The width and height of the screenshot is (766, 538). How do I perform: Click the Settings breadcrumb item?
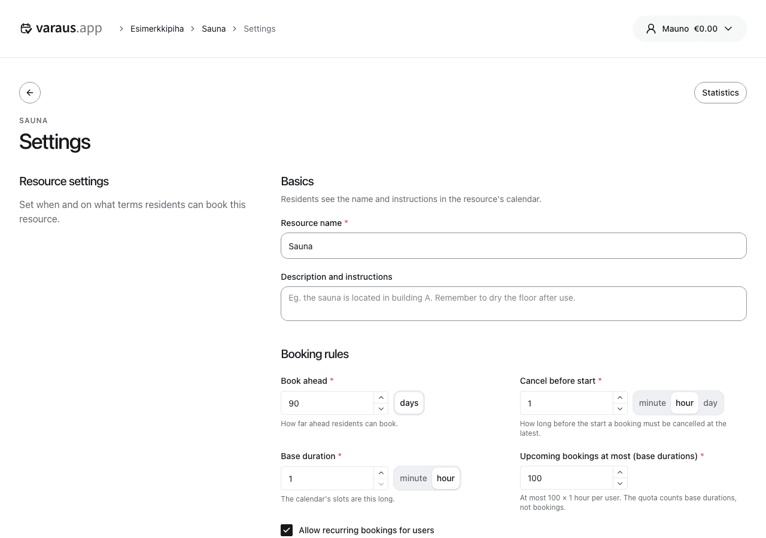pyautogui.click(x=260, y=29)
